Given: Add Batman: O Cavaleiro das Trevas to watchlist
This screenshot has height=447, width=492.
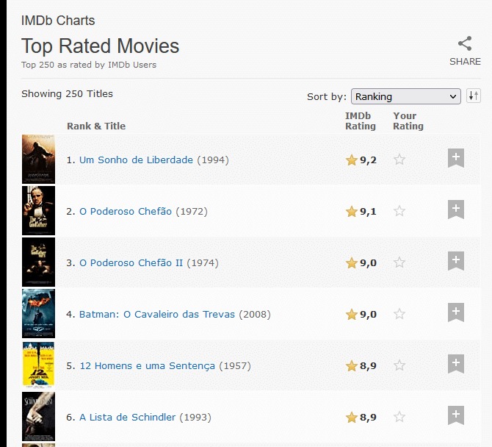Looking at the screenshot, I should [x=455, y=312].
